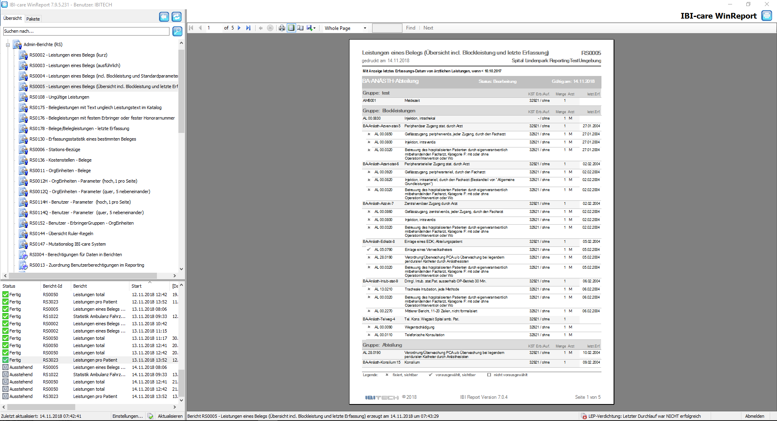Switch to the Pakete tab
The width and height of the screenshot is (777, 421).
click(x=33, y=19)
